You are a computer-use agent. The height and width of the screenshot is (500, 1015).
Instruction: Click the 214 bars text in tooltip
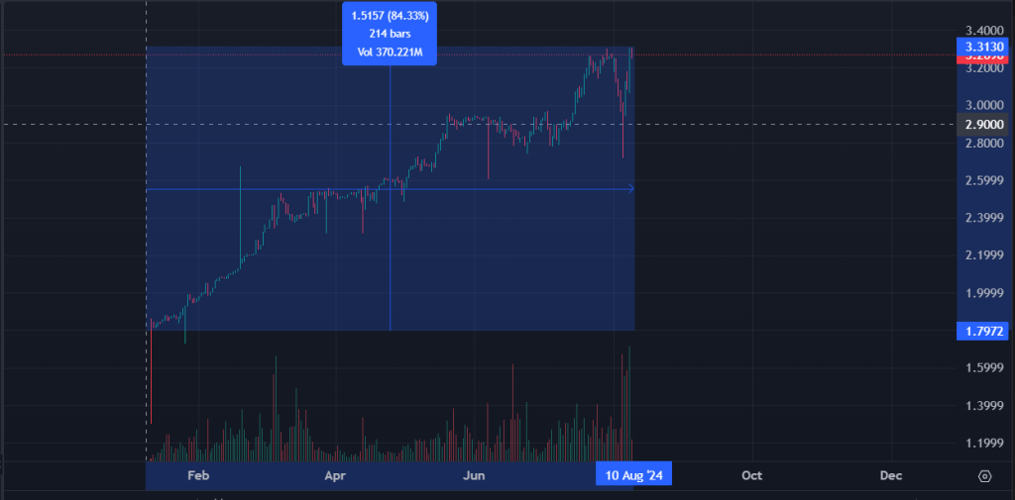point(390,34)
